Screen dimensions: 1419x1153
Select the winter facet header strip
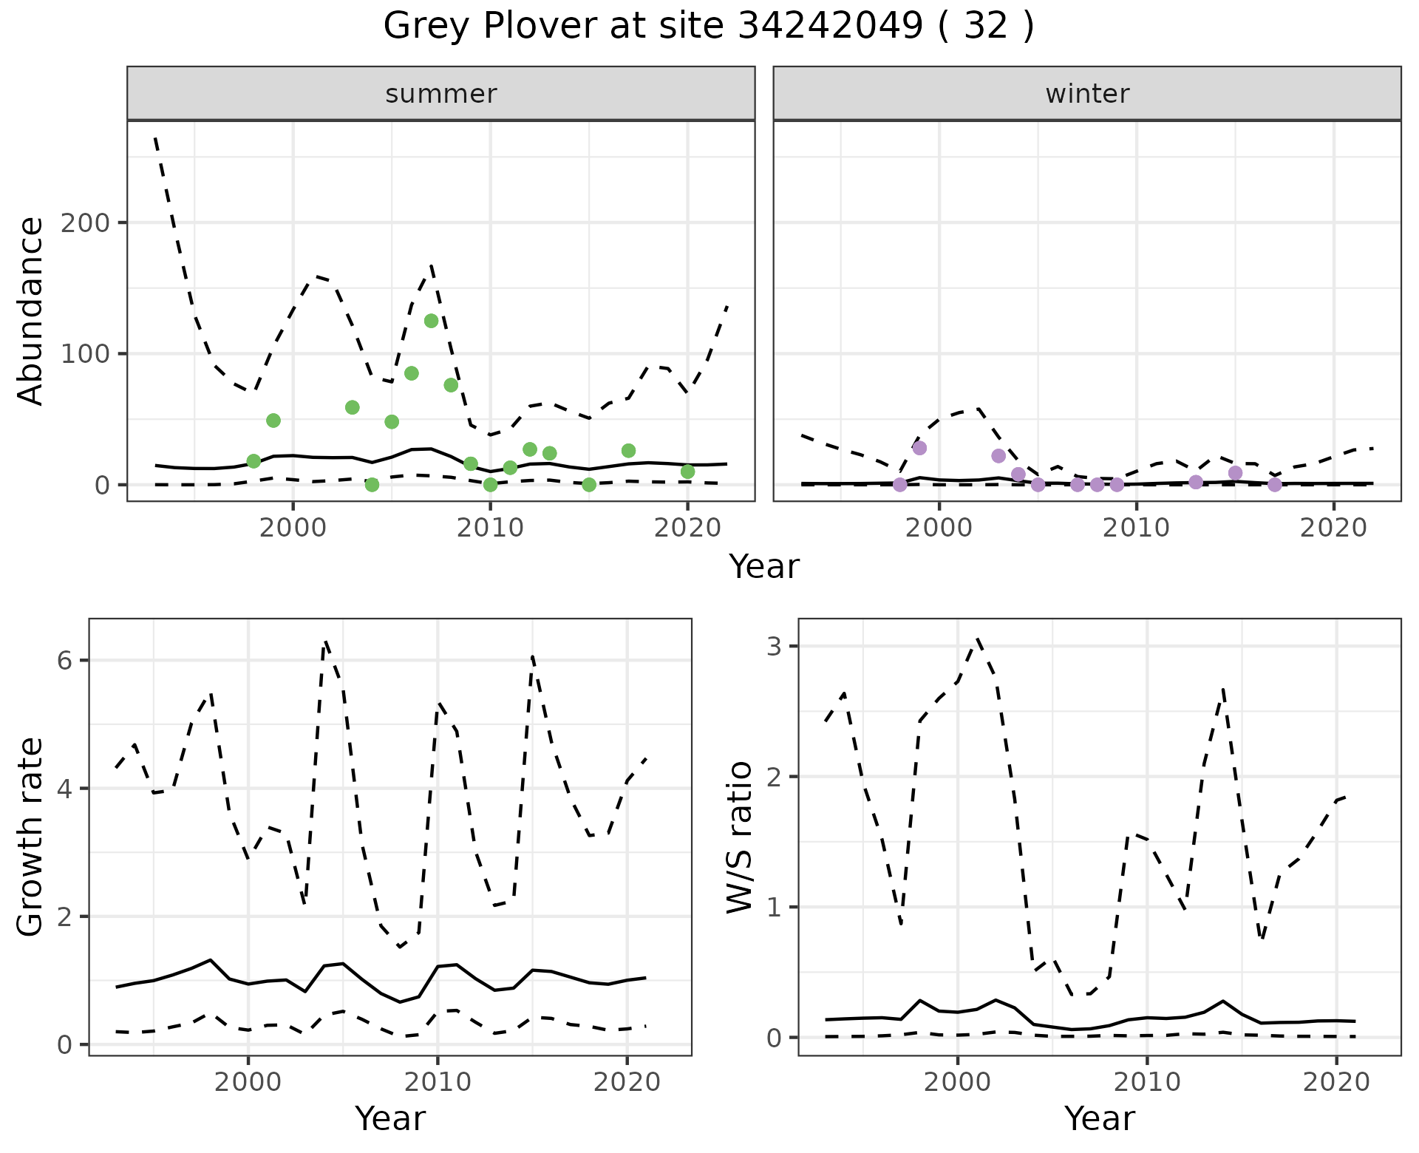click(x=1087, y=94)
